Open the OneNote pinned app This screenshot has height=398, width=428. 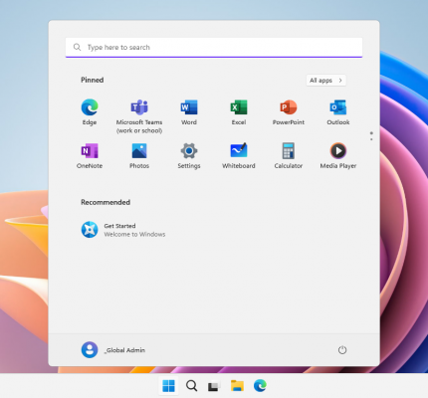tap(90, 156)
